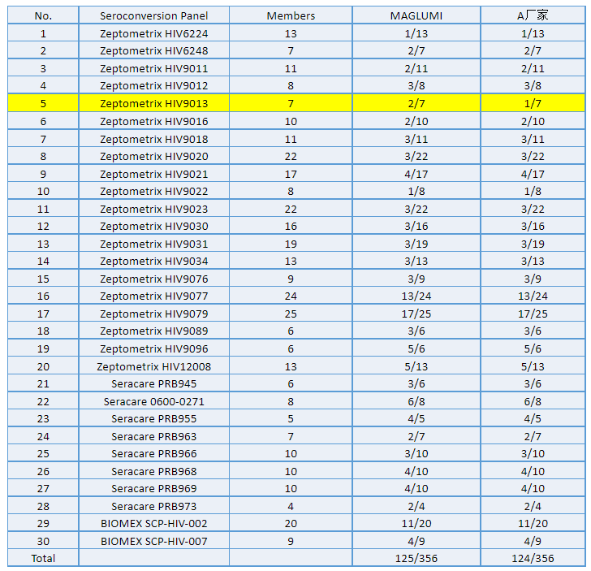Screen dimensions: 591x571
Task: Select the Seracare 0600-0271 cell
Action: click(x=153, y=401)
